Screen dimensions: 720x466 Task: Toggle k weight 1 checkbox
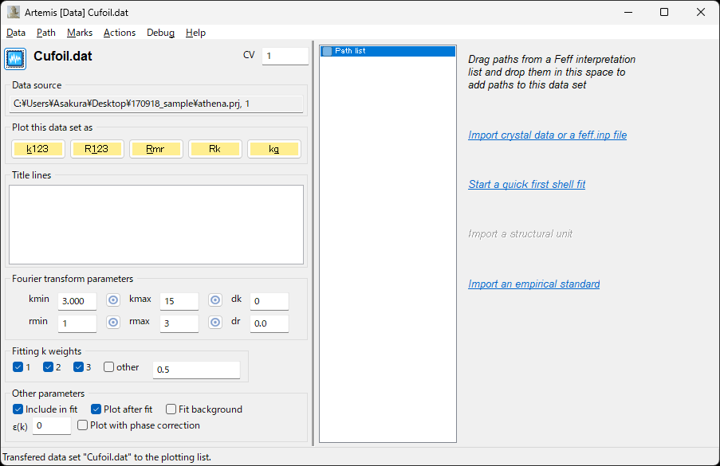(x=18, y=367)
